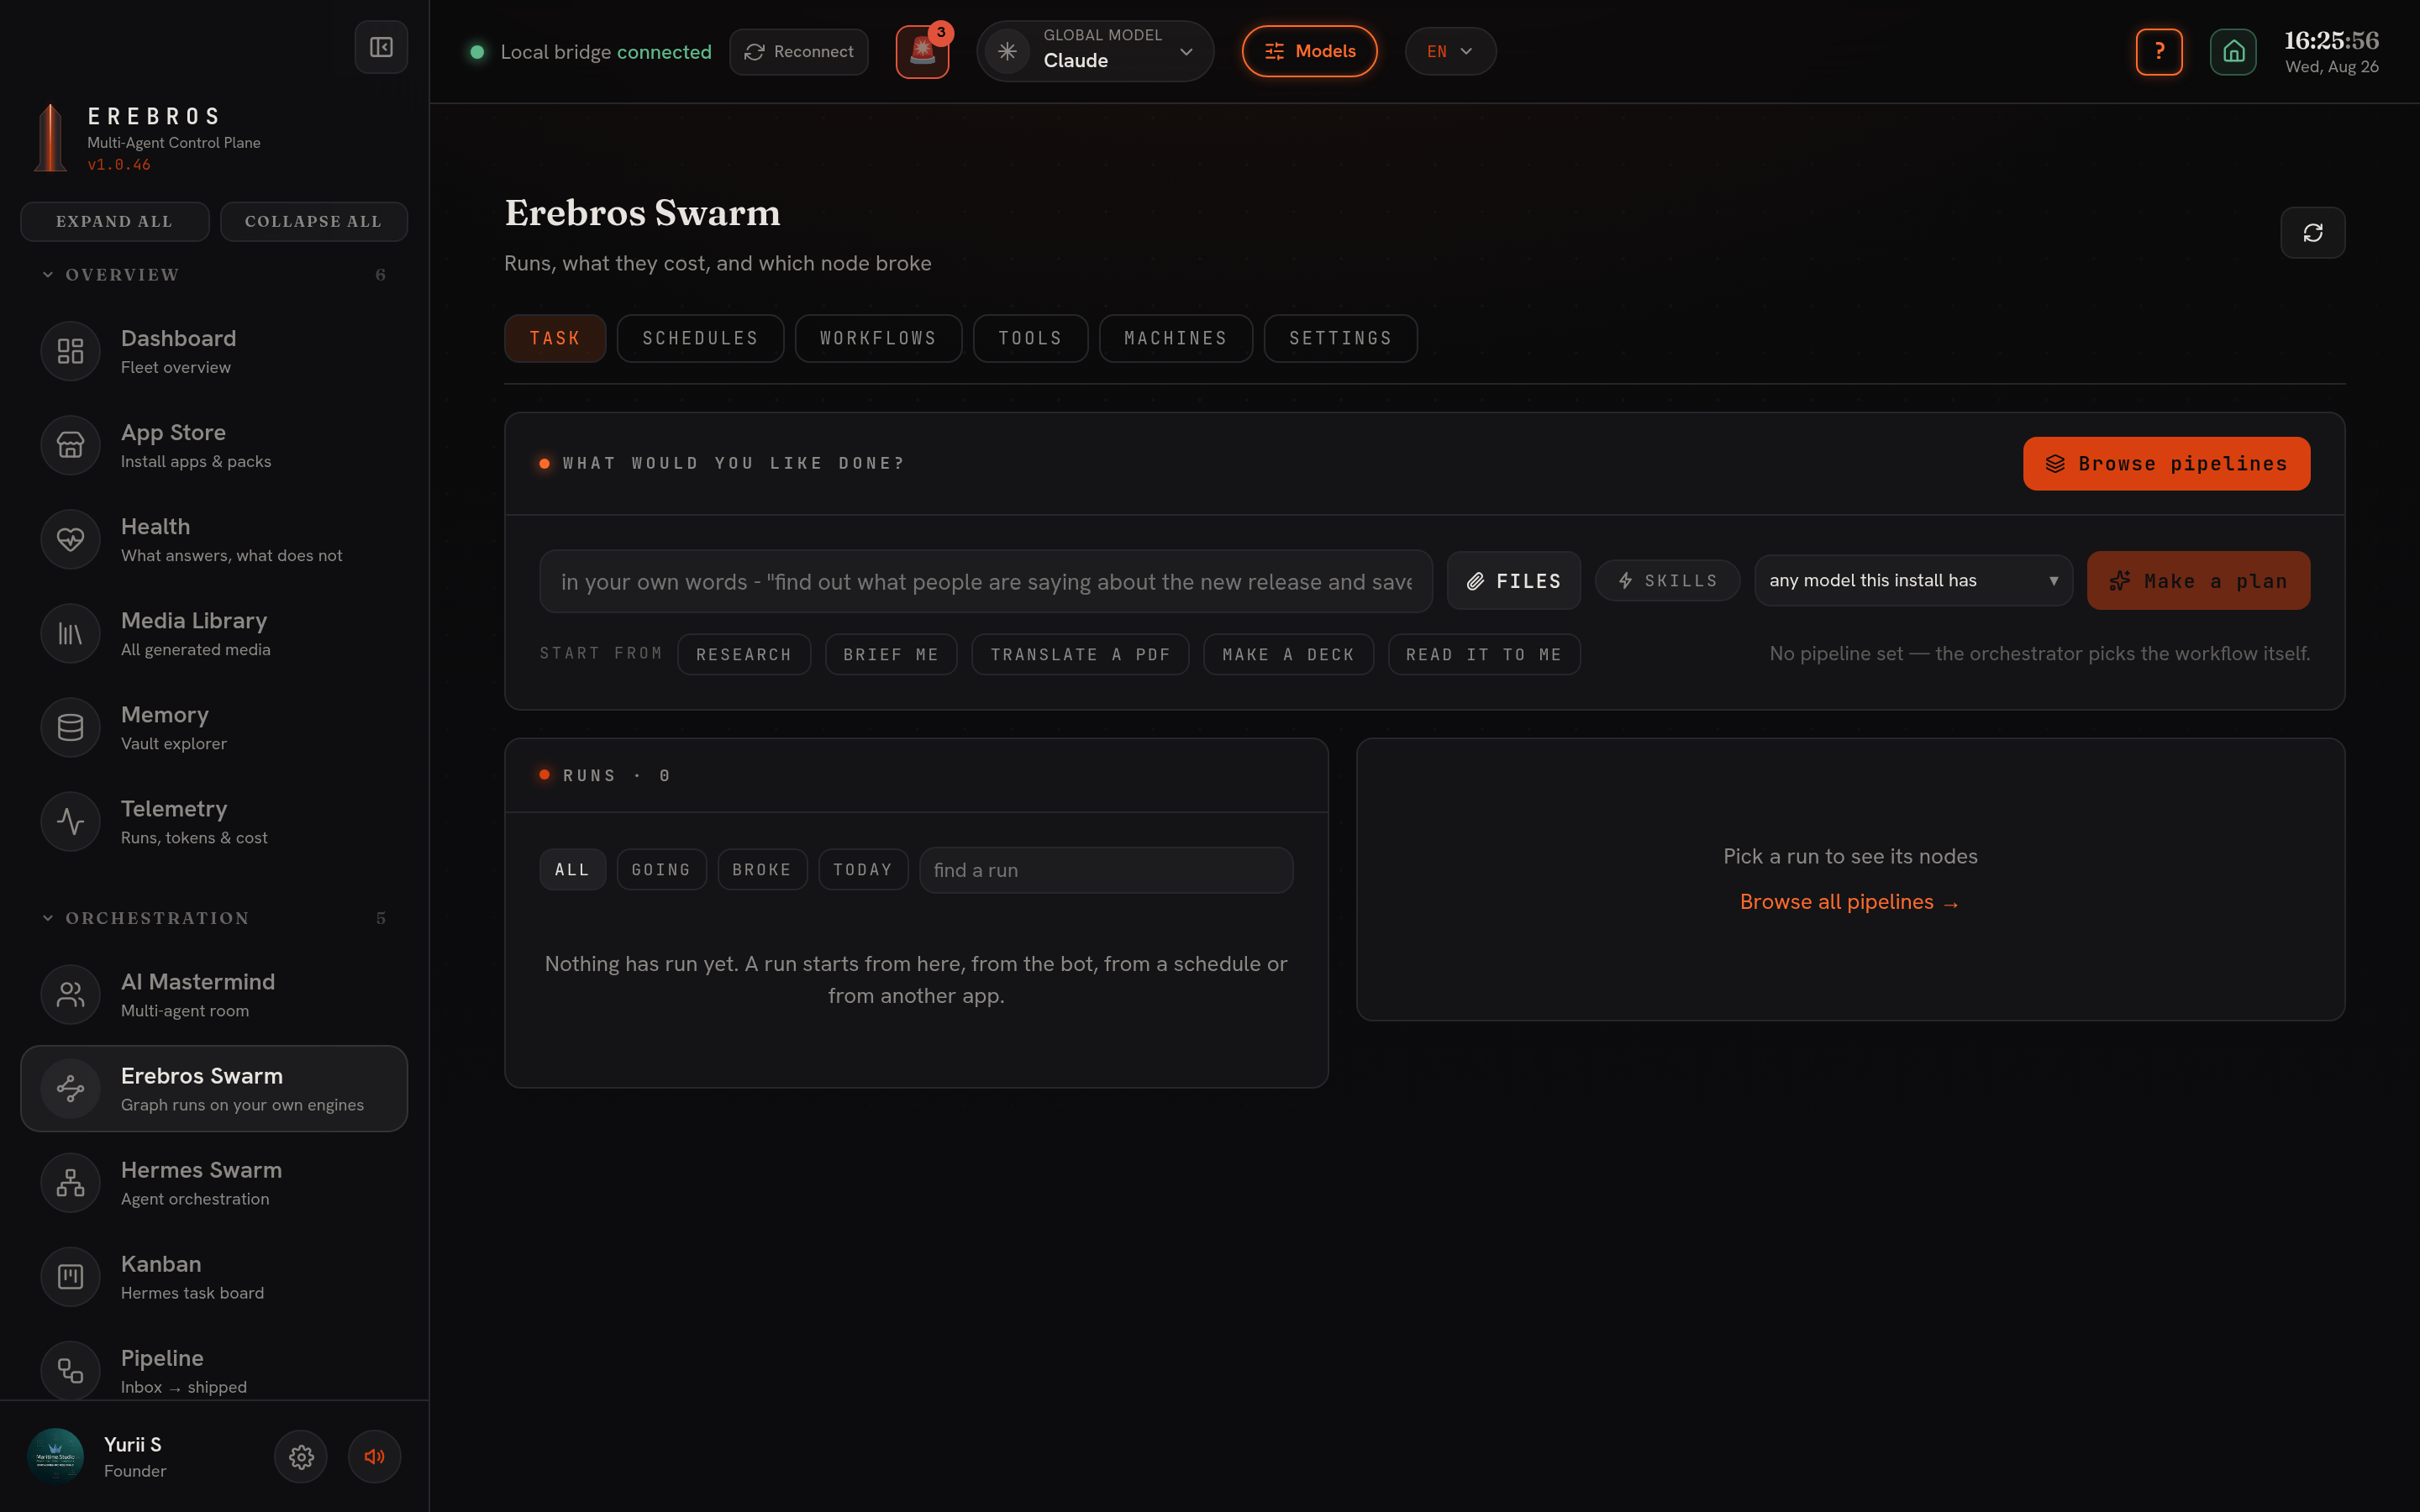Click the Browse pipelines button
The height and width of the screenshot is (1512, 2420).
point(2166,463)
